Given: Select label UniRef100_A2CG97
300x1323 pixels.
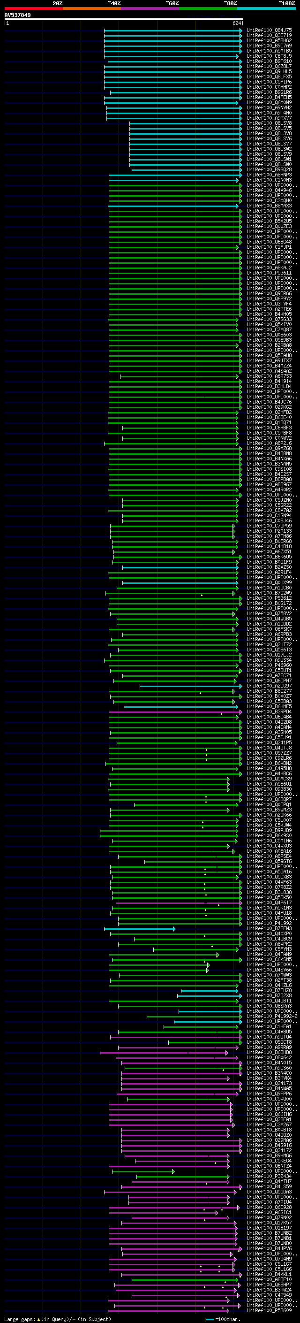Looking at the screenshot, I should (269, 686).
